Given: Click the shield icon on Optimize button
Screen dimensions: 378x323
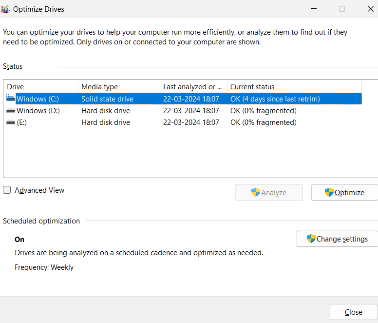Looking at the screenshot, I should click(329, 192).
